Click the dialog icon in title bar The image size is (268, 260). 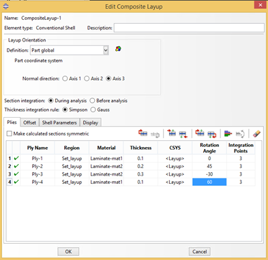coord(6,6)
